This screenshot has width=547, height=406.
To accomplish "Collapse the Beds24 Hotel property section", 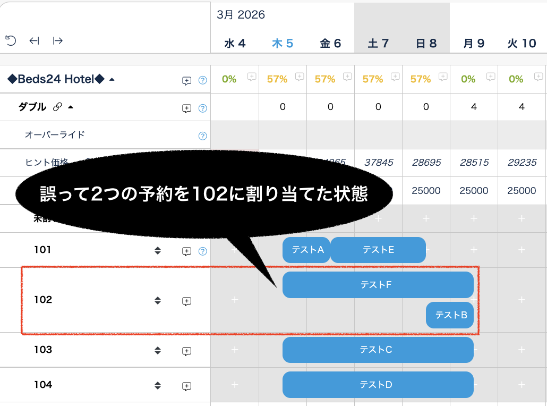I will point(112,80).
